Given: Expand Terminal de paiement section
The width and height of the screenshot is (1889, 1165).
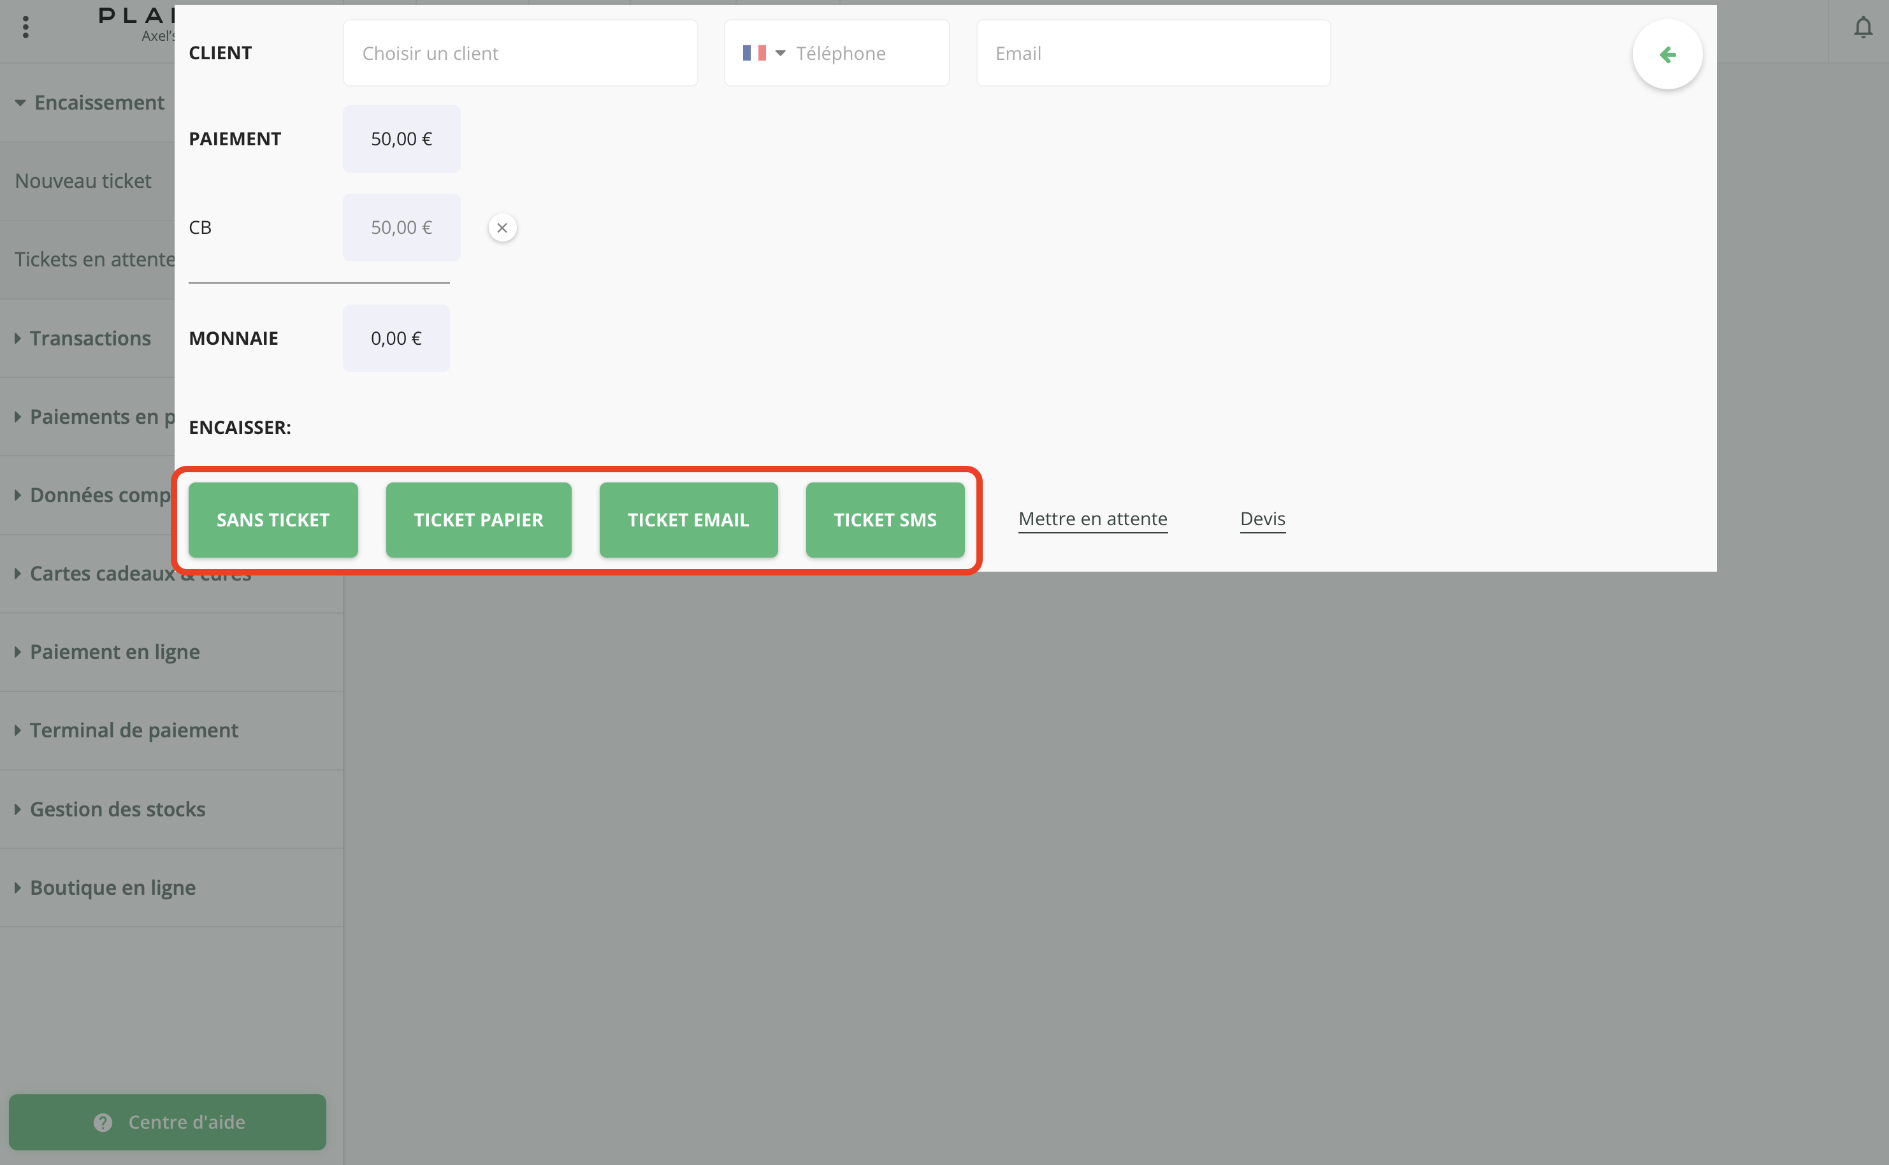Looking at the screenshot, I should pos(133,730).
